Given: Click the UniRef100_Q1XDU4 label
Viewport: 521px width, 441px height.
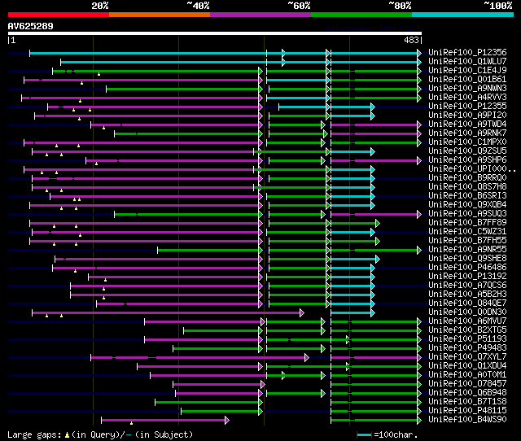Looking at the screenshot, I should click(467, 366).
